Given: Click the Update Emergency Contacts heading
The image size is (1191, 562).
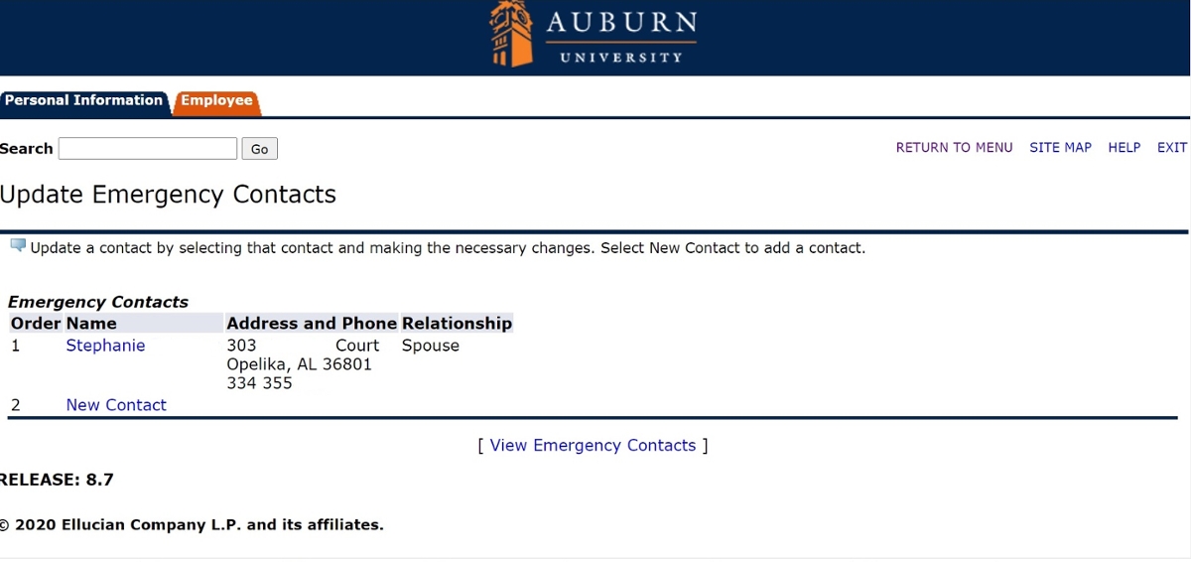Looking at the screenshot, I should pos(168,195).
